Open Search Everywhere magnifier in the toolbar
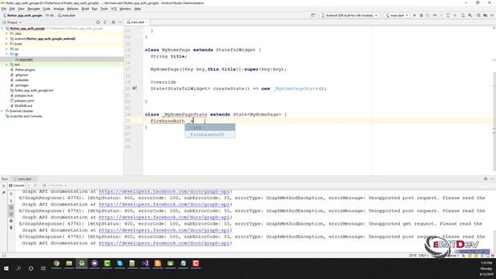This screenshot has width=496, height=279. (x=479, y=15)
